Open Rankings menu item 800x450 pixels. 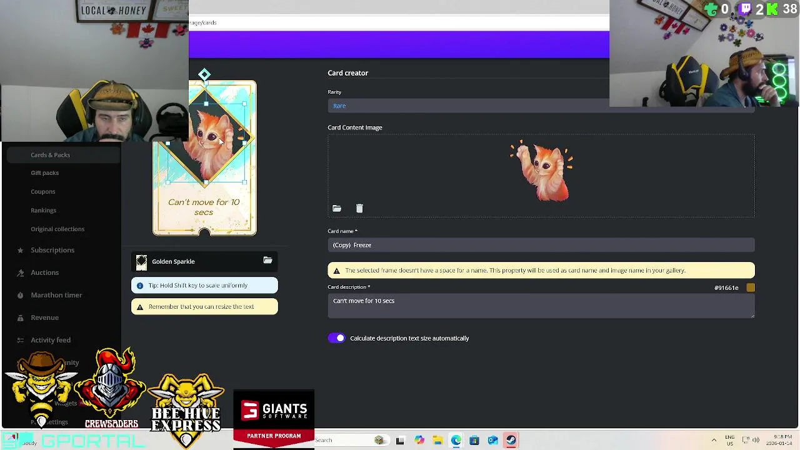tap(43, 211)
